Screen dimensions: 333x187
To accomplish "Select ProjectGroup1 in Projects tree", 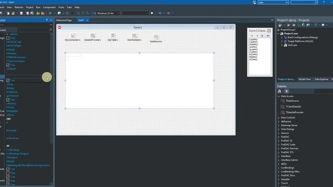I will (288, 30).
